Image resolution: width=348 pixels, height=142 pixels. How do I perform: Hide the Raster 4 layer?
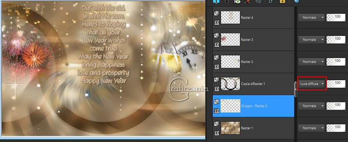coord(216,22)
